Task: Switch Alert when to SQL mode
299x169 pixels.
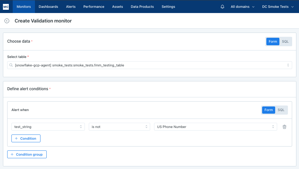Action: [281, 110]
